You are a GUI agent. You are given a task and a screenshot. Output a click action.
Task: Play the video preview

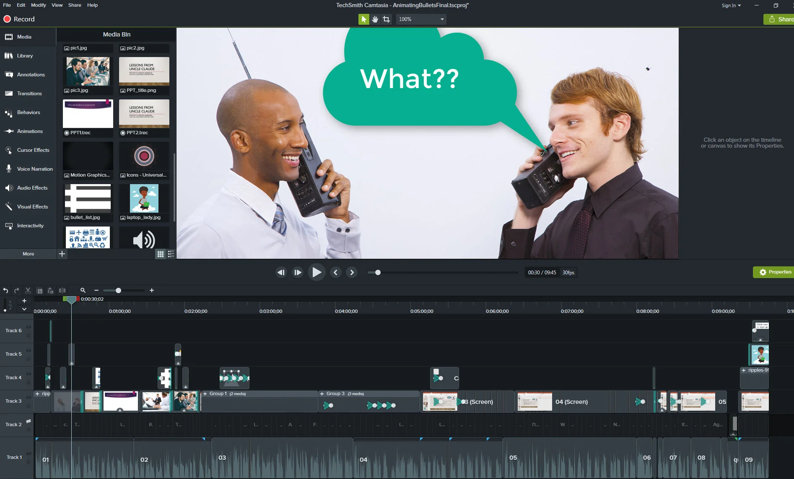pyautogui.click(x=317, y=272)
